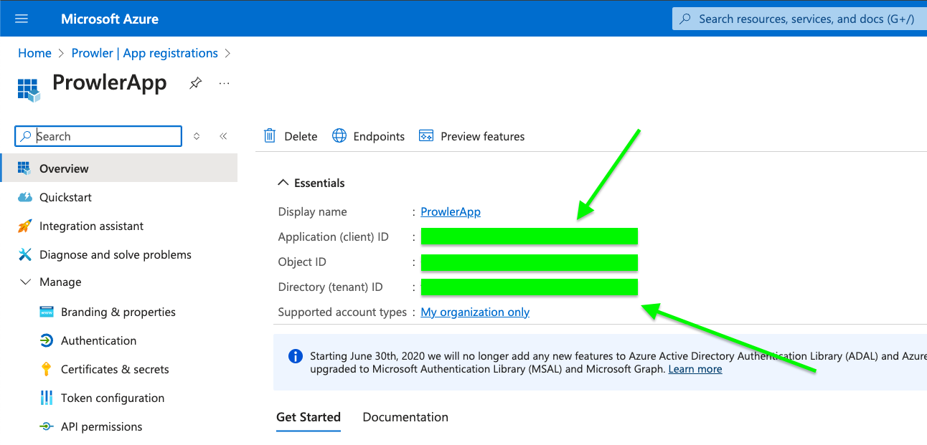The image size is (927, 445).
Task: Focus the sidebar Search input field
Action: [98, 136]
